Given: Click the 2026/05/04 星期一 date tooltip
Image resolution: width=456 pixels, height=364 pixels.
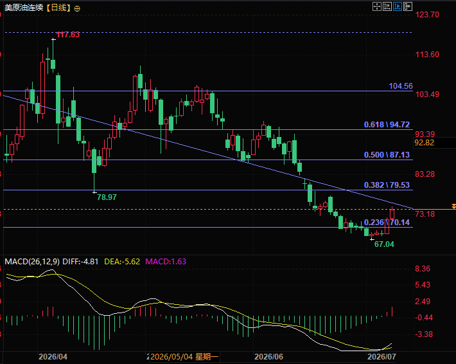Looking at the screenshot, I should click(184, 357).
